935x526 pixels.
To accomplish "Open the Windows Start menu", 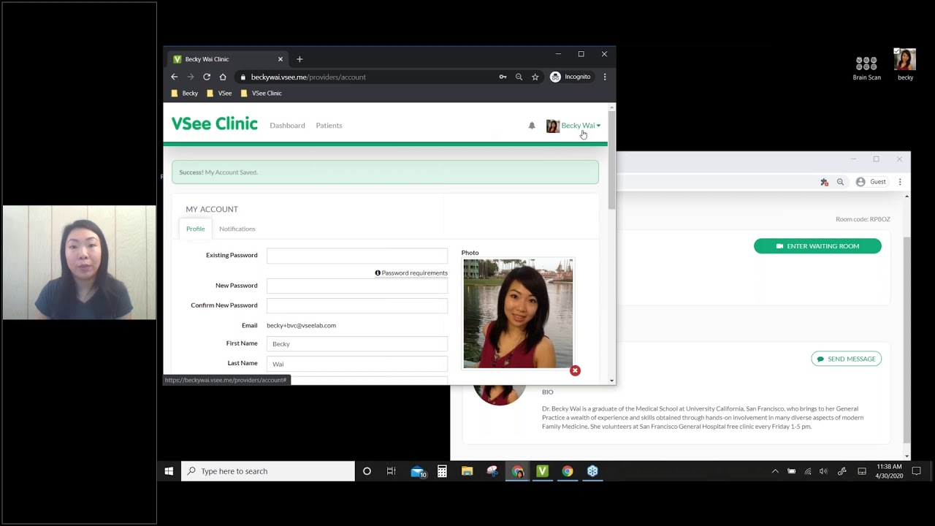I will click(169, 471).
